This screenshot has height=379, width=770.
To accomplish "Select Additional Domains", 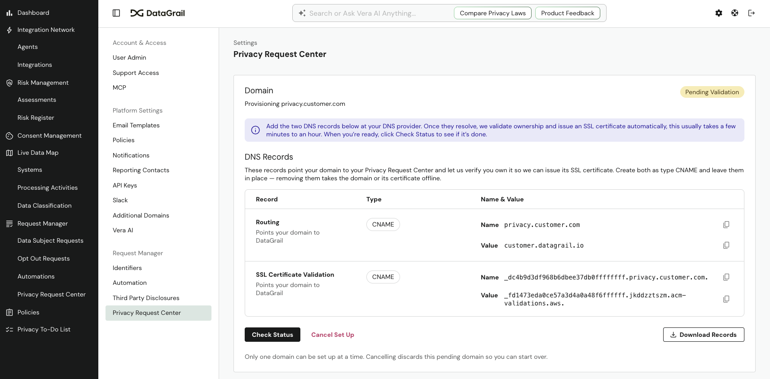I will point(141,216).
